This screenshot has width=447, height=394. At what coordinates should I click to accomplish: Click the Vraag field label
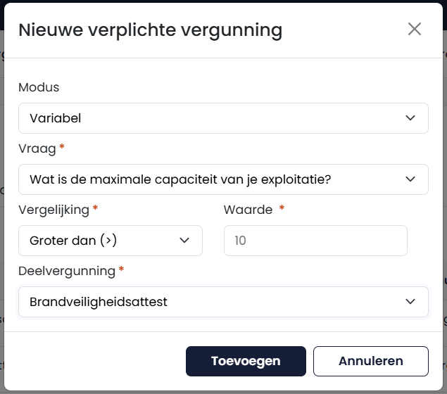(x=37, y=148)
